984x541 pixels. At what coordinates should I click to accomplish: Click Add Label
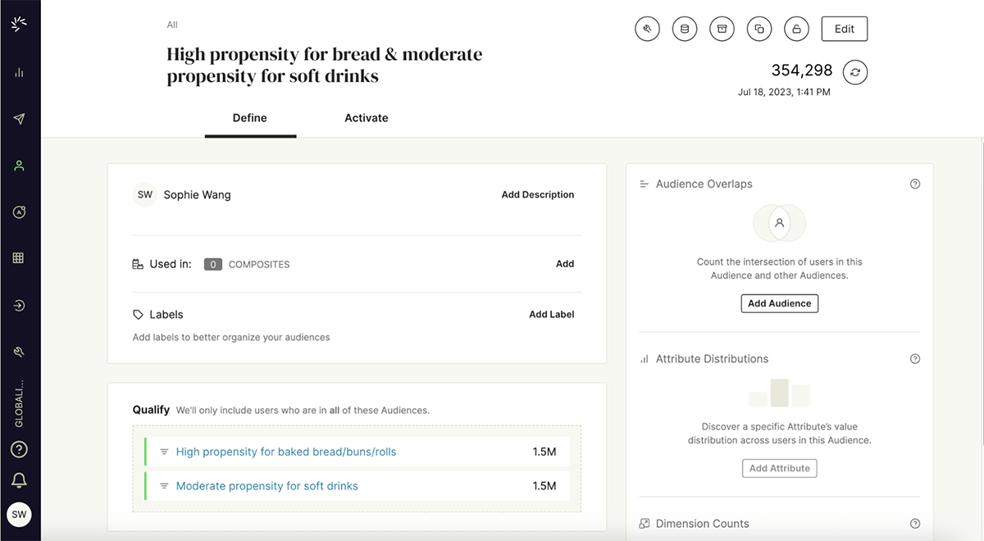[x=552, y=315]
